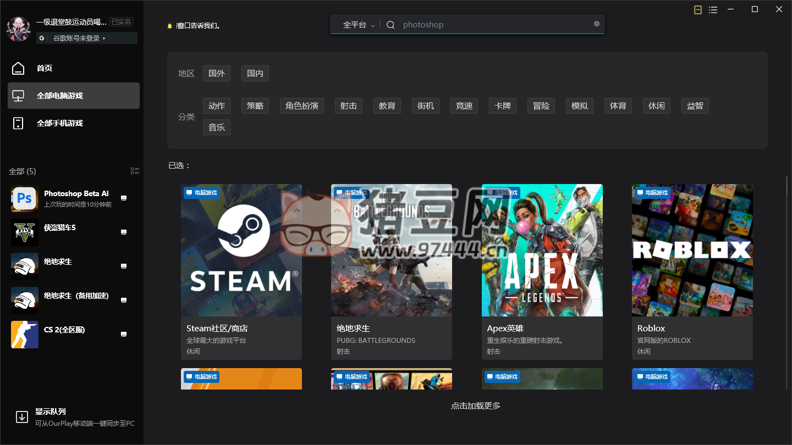Screen dimensions: 792x445
Task: Click the 绝地求生 (备用加速) helmet icon
Action: [x=25, y=301]
